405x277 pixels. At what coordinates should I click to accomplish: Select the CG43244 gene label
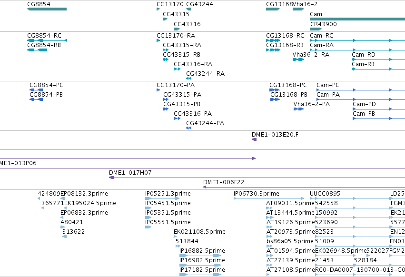pyautogui.click(x=200, y=4)
